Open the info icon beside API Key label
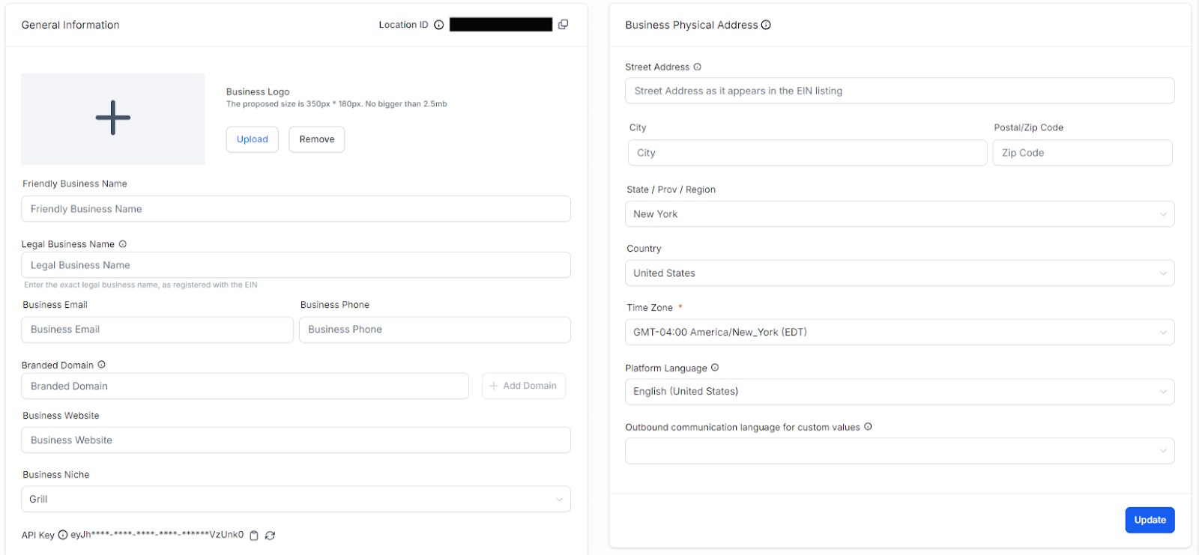 point(63,535)
